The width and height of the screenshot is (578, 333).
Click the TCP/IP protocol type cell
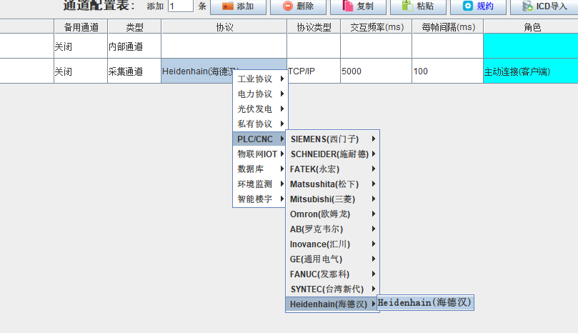point(314,71)
